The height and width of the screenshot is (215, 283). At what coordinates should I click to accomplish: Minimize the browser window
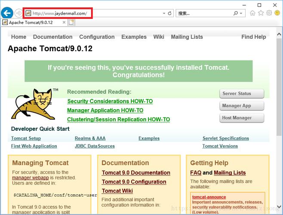pos(244,5)
